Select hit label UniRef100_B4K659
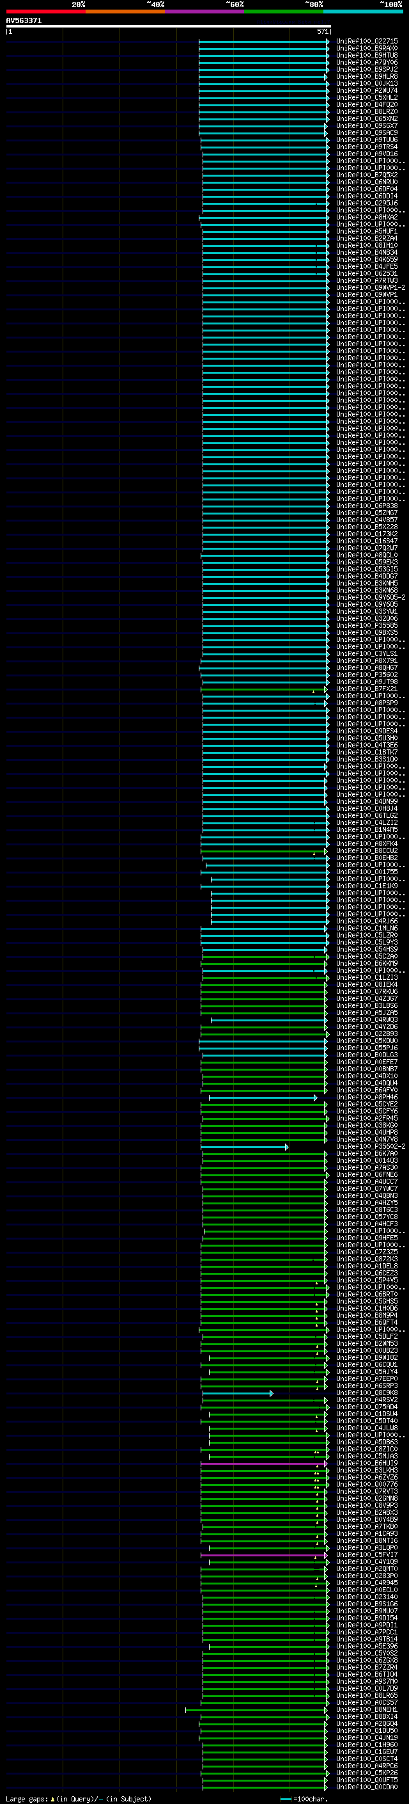Screen dimensions: 409x1804 click(x=366, y=259)
